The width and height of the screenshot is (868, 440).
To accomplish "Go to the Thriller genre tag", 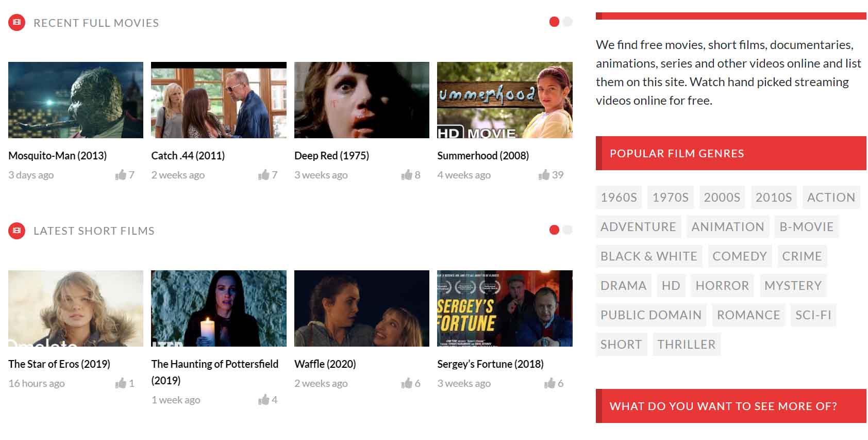I will pos(687,344).
